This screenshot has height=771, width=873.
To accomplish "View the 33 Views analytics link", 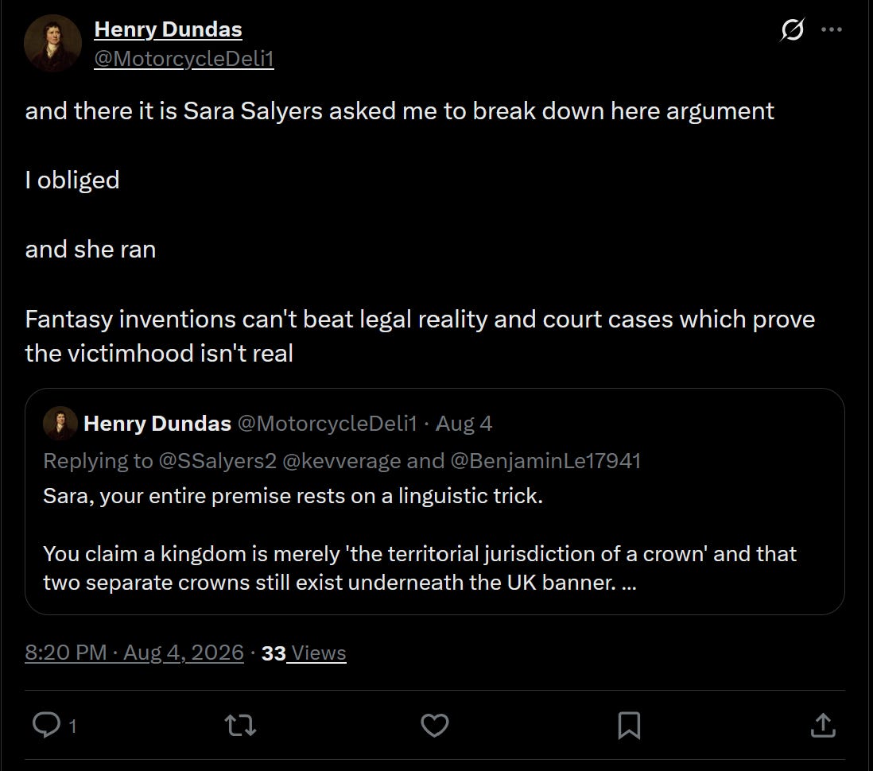I will [x=304, y=653].
